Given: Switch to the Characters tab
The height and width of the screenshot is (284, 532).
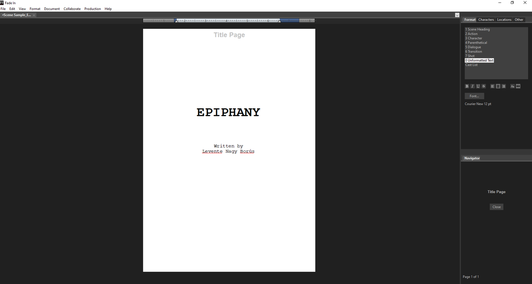Looking at the screenshot, I should pos(486,19).
